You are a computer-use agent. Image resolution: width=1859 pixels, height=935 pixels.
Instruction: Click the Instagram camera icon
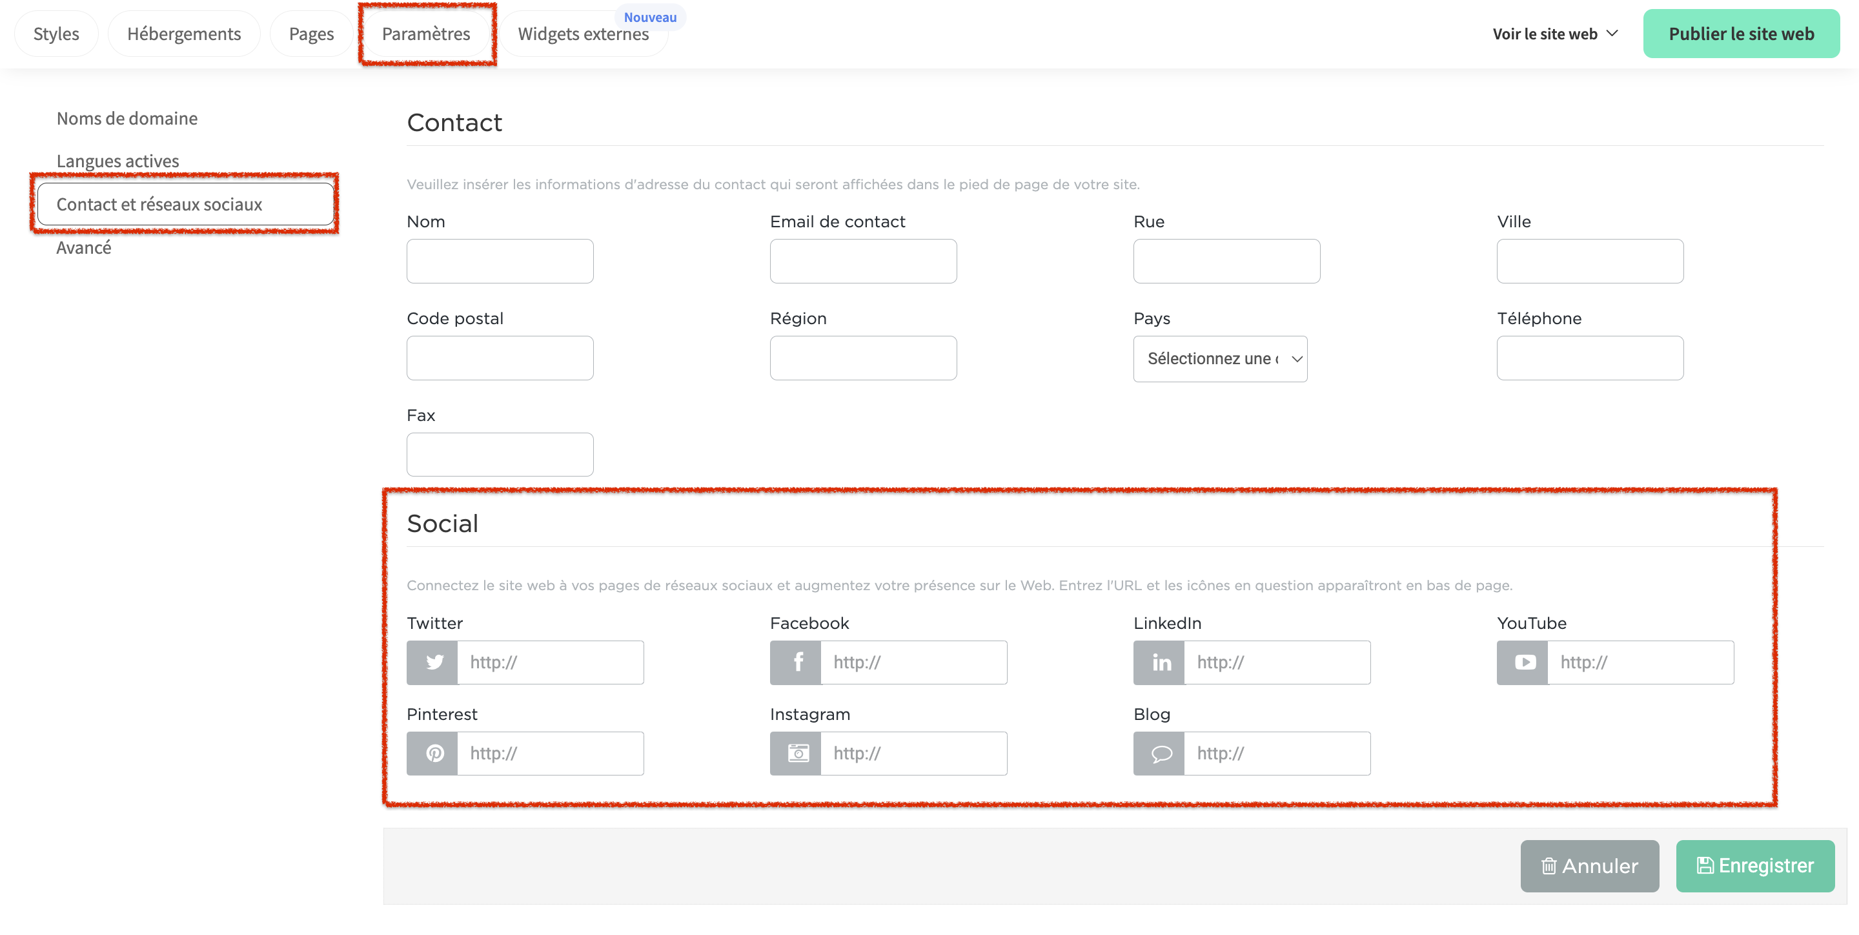(x=796, y=752)
